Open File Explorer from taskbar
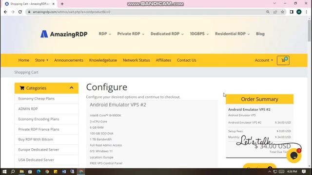 (21, 172)
